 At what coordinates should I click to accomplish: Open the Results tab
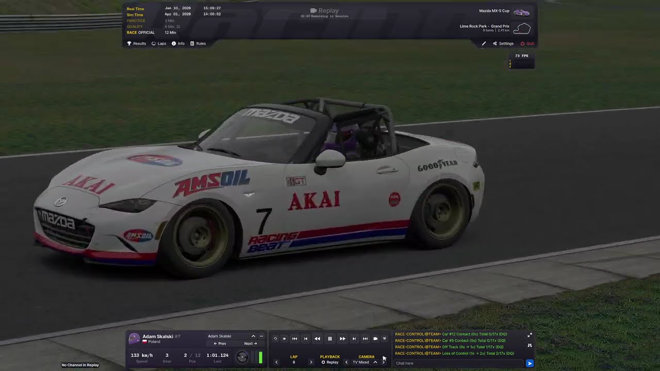(x=137, y=44)
